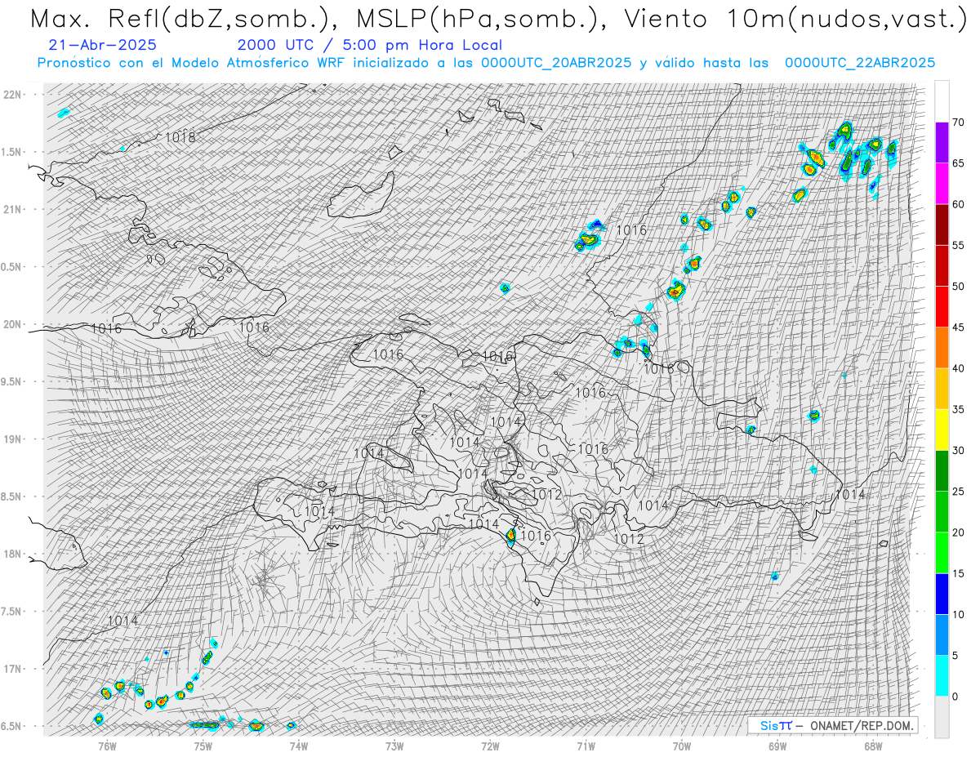Click the '21N' latitude axis label
The width and height of the screenshot is (980, 757).
click(12, 209)
